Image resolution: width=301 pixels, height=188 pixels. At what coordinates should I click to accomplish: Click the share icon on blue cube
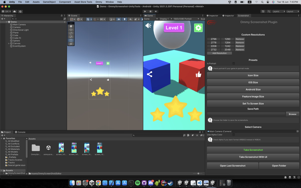[x=149, y=74]
